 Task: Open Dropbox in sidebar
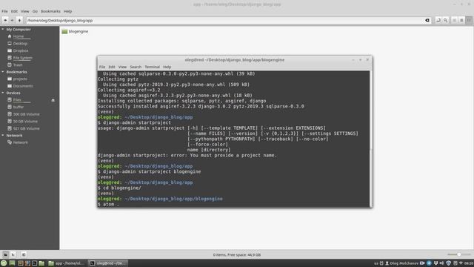20,51
